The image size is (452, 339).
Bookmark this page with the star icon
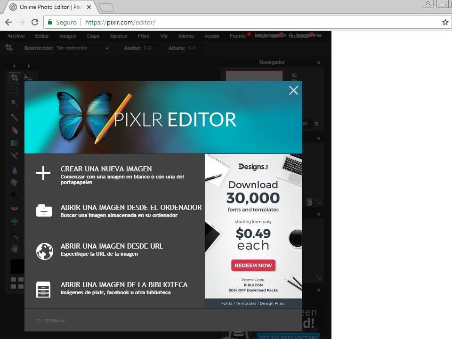[x=445, y=22]
